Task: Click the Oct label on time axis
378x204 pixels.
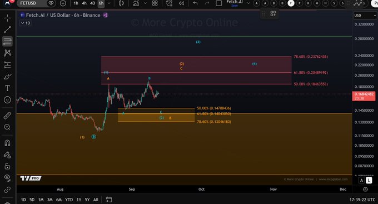Action: [x=201, y=190]
